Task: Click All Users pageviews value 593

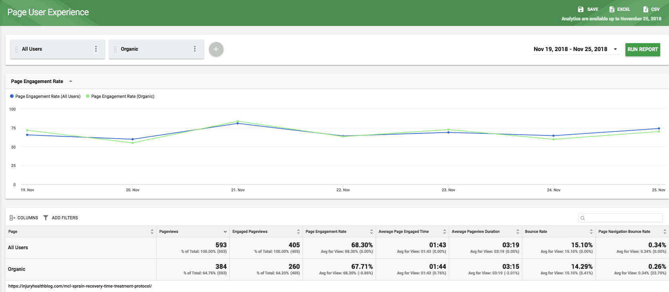Action: point(221,245)
